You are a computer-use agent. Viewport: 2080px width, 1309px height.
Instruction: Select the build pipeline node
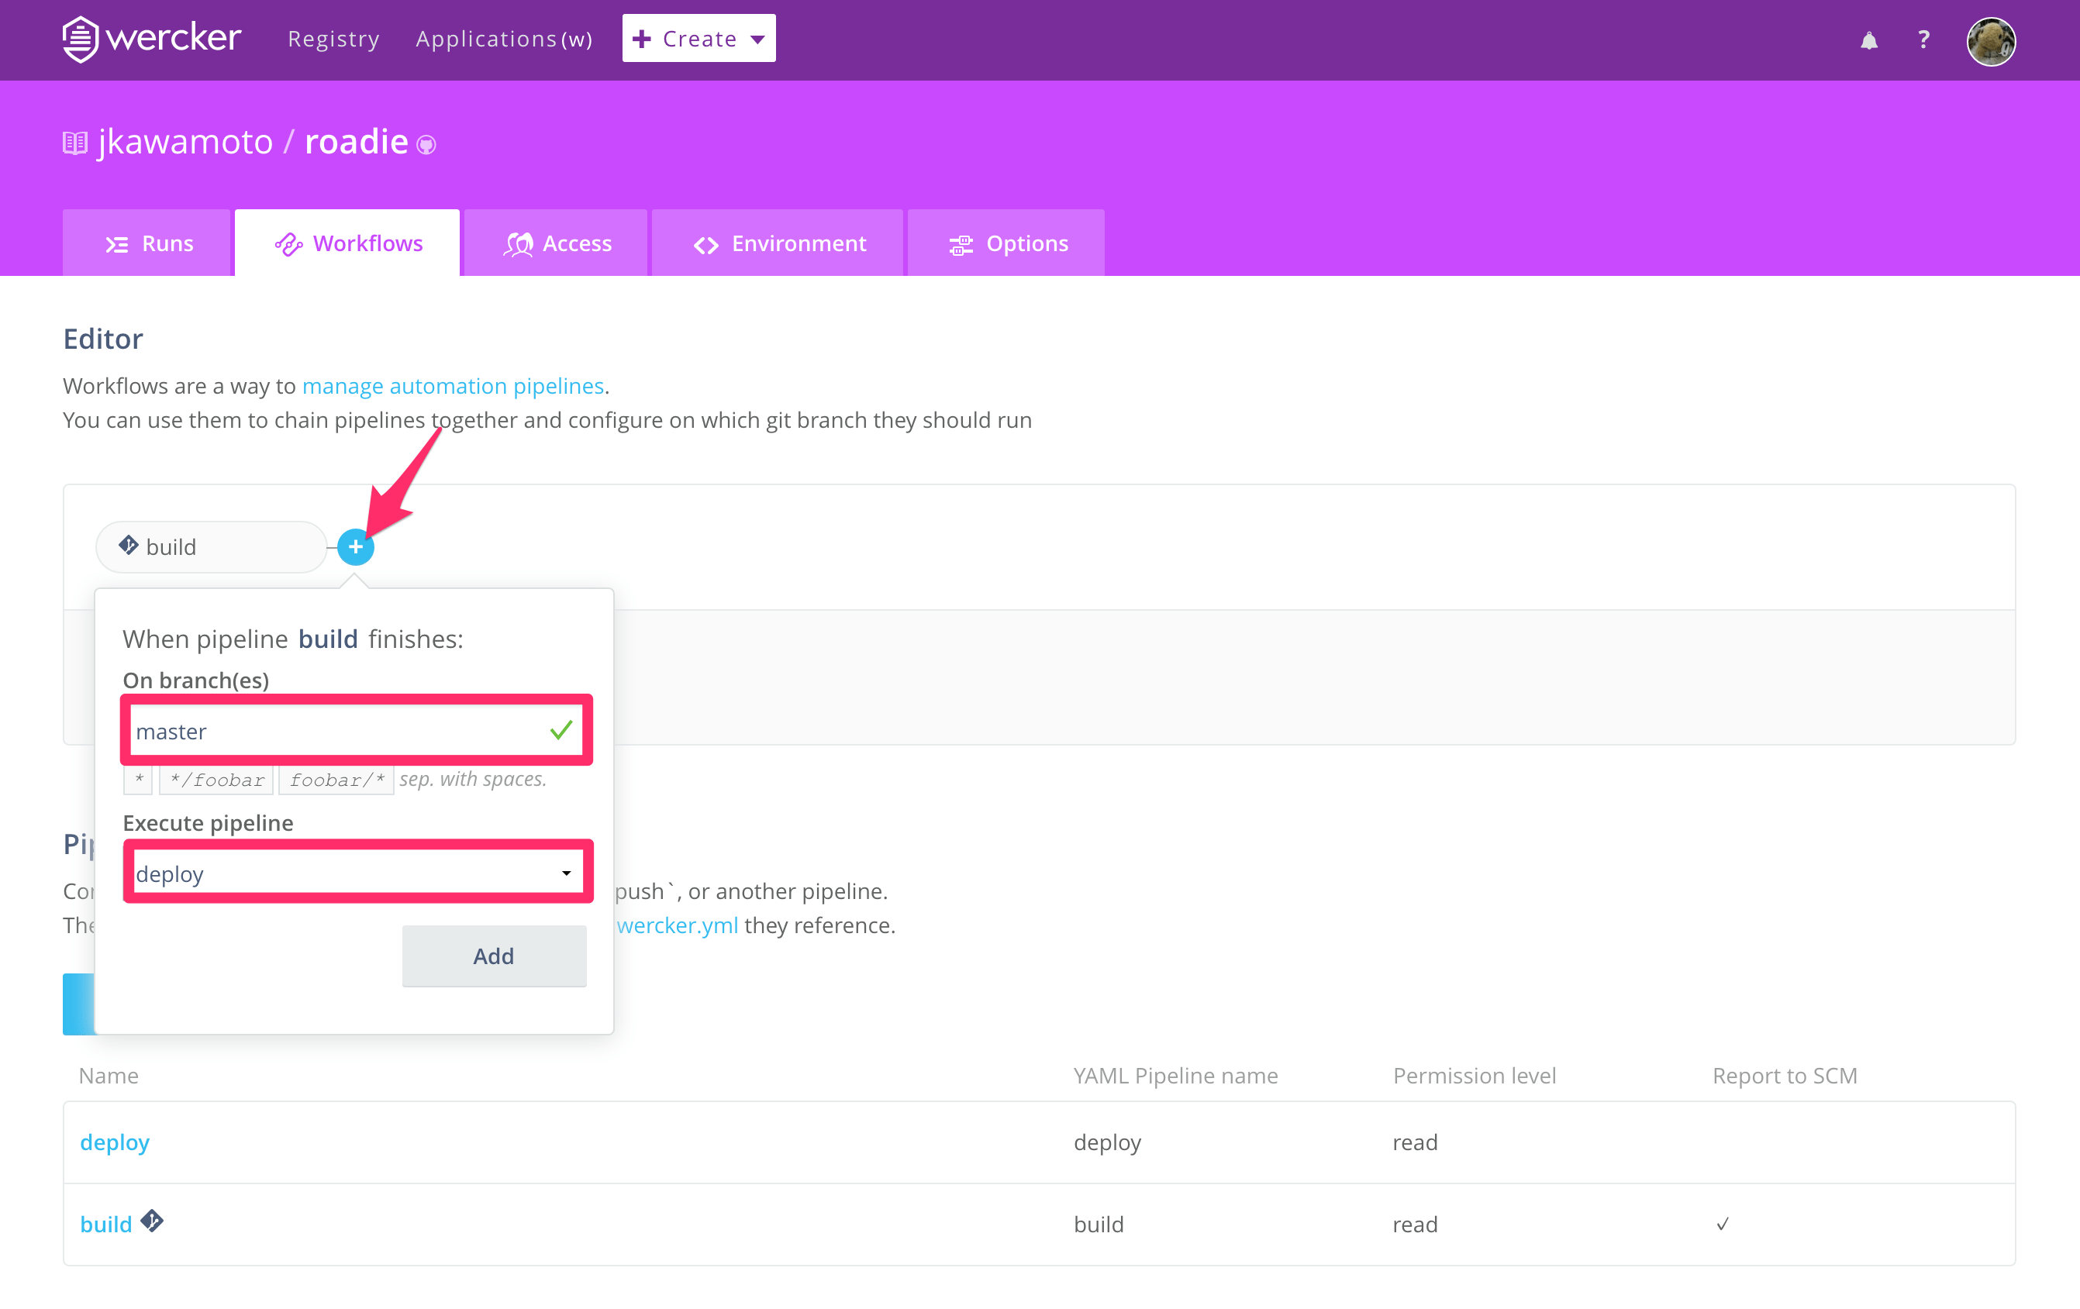tap(211, 546)
